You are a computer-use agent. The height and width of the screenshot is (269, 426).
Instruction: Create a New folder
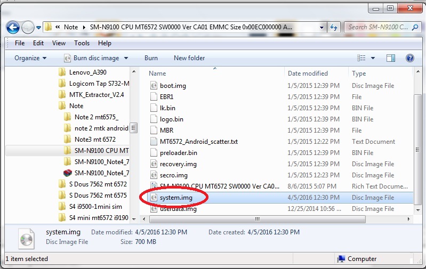click(x=189, y=58)
